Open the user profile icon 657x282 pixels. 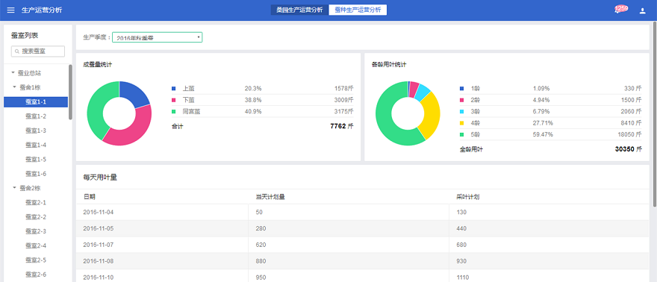pyautogui.click(x=642, y=11)
